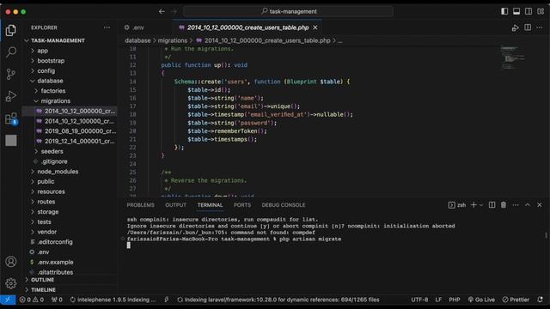Click the Run file icon in editor toolbar

pos(516,27)
